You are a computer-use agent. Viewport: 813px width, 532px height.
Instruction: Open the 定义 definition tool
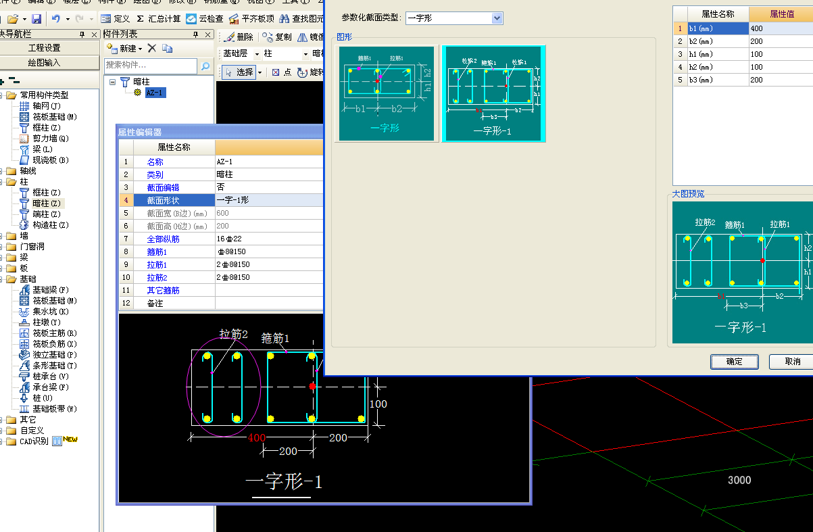(115, 19)
